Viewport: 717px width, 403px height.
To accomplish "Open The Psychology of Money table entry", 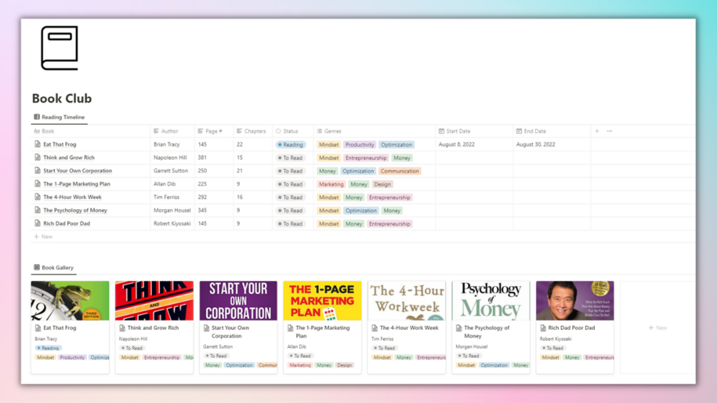I will point(75,210).
